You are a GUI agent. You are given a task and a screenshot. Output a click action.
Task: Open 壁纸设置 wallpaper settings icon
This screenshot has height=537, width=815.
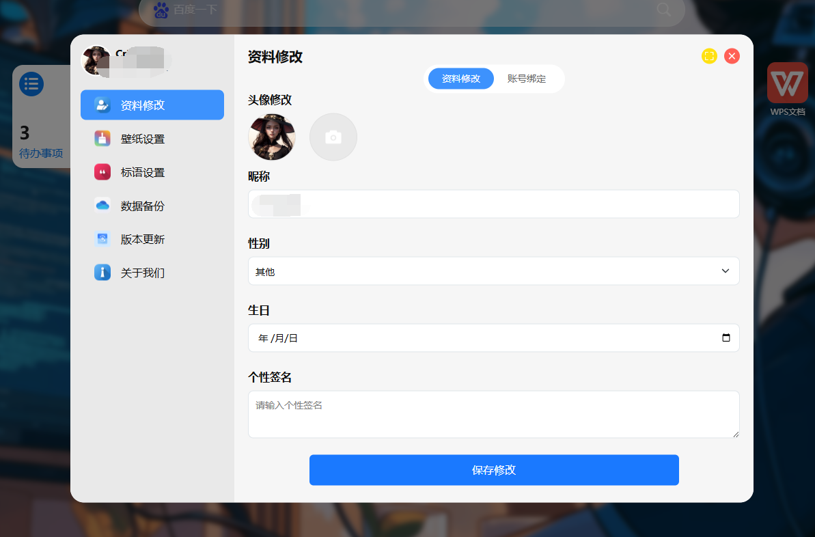pos(102,139)
